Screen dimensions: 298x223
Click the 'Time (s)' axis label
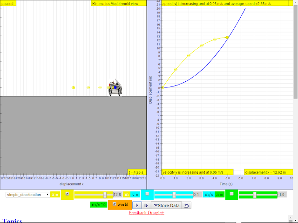(226, 184)
